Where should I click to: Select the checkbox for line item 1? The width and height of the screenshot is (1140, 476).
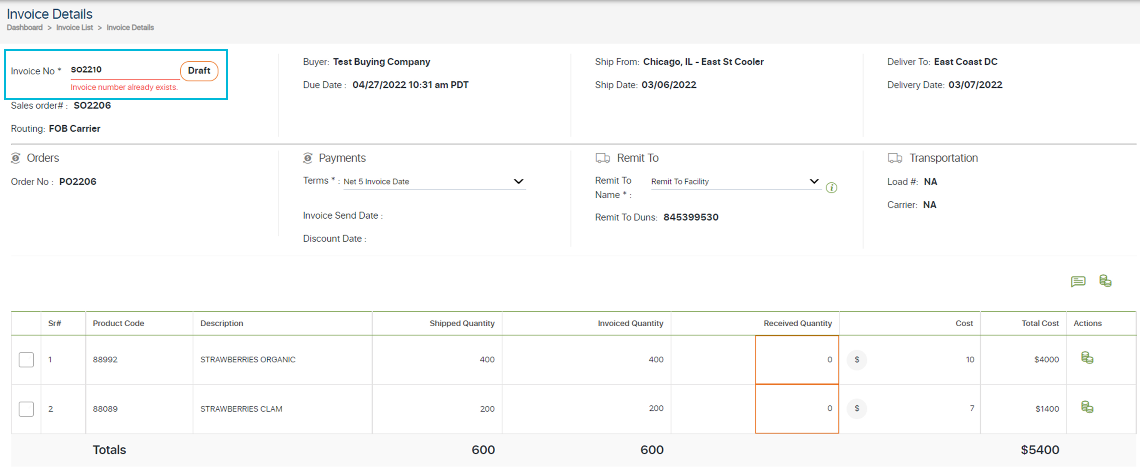(x=26, y=360)
